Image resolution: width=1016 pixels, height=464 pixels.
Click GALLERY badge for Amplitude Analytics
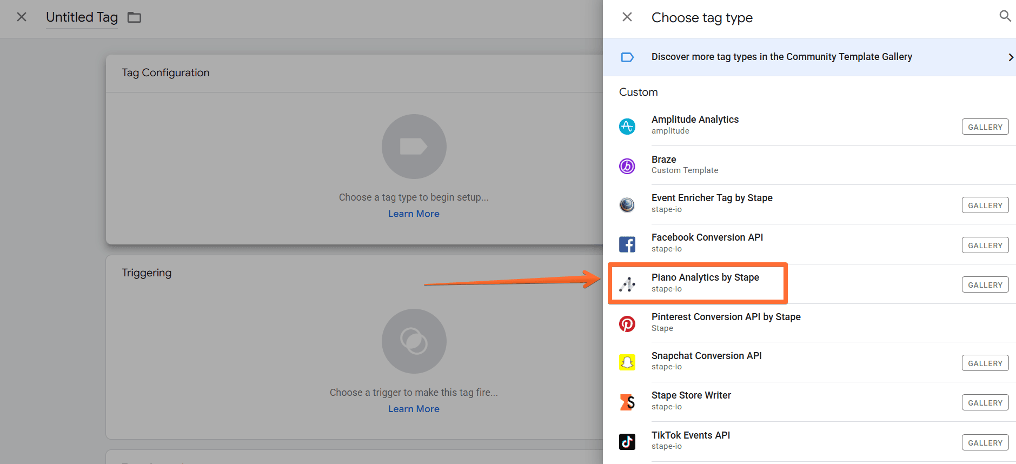[985, 127]
